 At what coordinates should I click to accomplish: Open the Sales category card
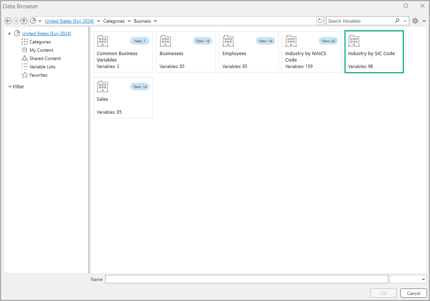pos(123,97)
